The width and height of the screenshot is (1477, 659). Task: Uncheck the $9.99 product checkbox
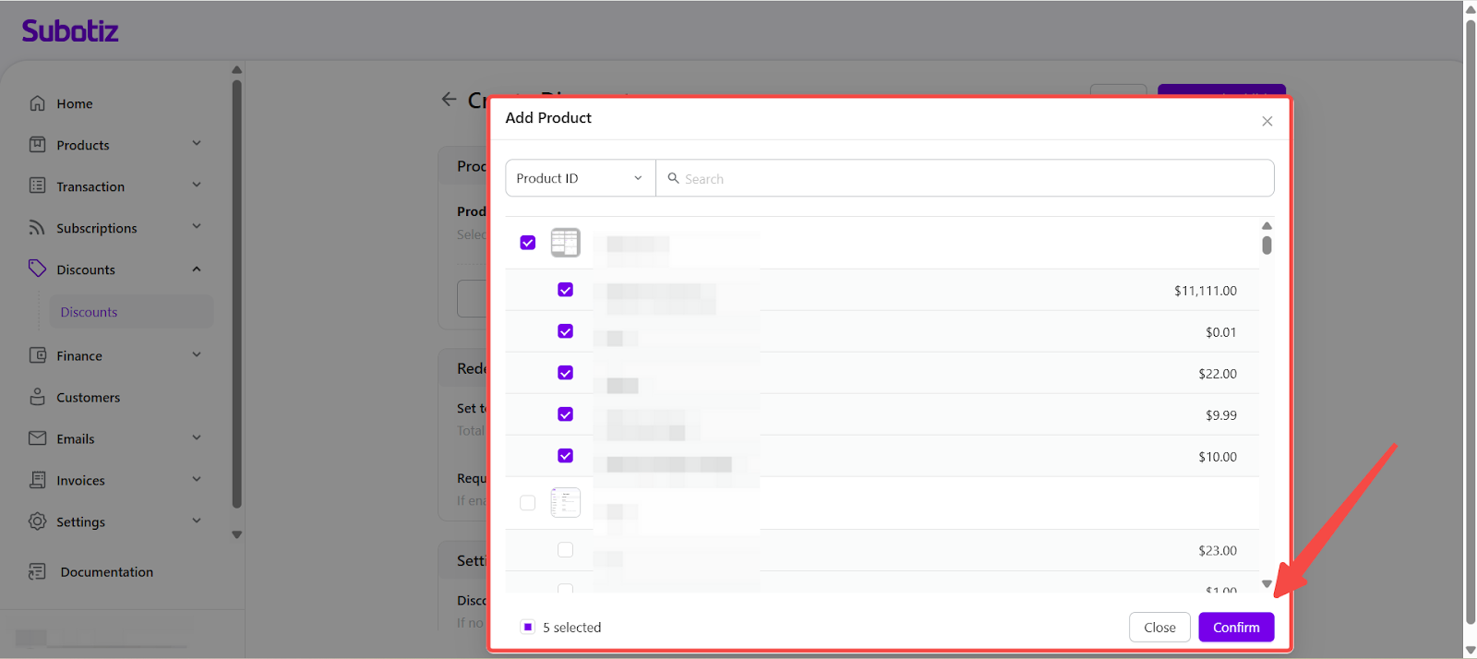565,414
